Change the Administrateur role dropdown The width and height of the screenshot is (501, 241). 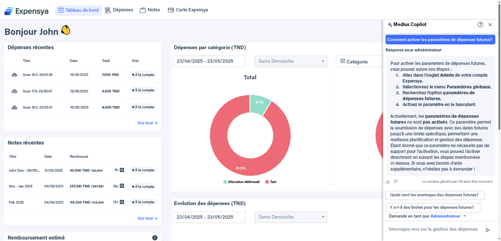click(448, 216)
